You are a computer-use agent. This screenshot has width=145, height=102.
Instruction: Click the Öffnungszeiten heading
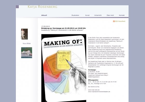(93, 80)
